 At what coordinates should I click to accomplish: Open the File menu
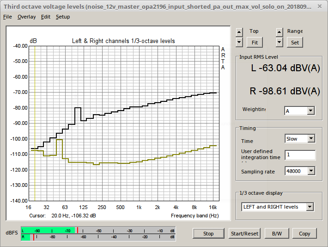pyautogui.click(x=7, y=17)
